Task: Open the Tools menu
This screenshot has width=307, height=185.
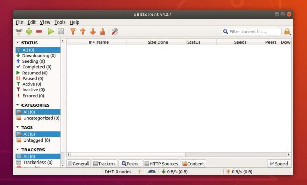Action: pos(60,22)
